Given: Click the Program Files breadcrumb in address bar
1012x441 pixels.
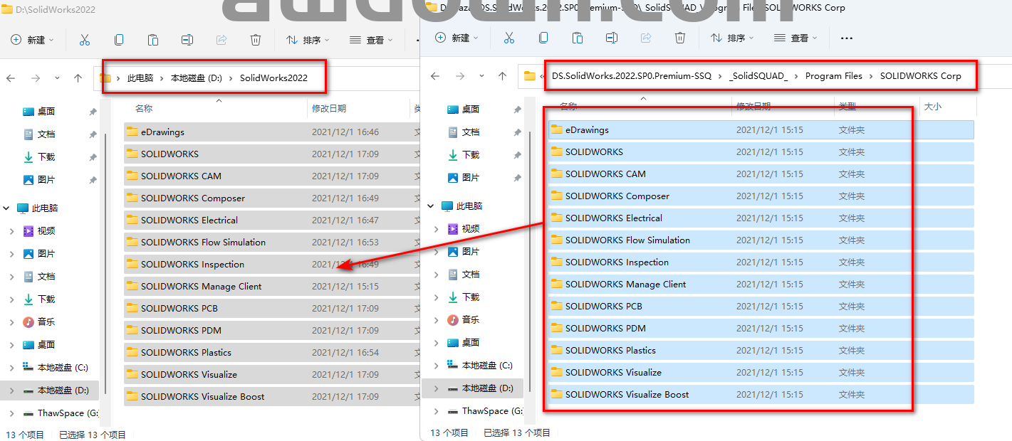Looking at the screenshot, I should (833, 76).
